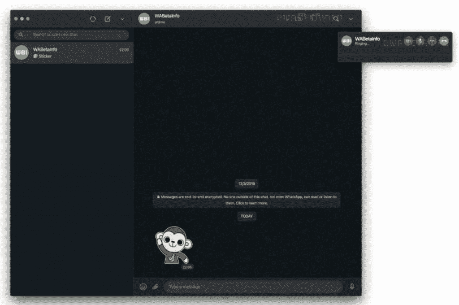Open the emoji picker

tap(142, 286)
